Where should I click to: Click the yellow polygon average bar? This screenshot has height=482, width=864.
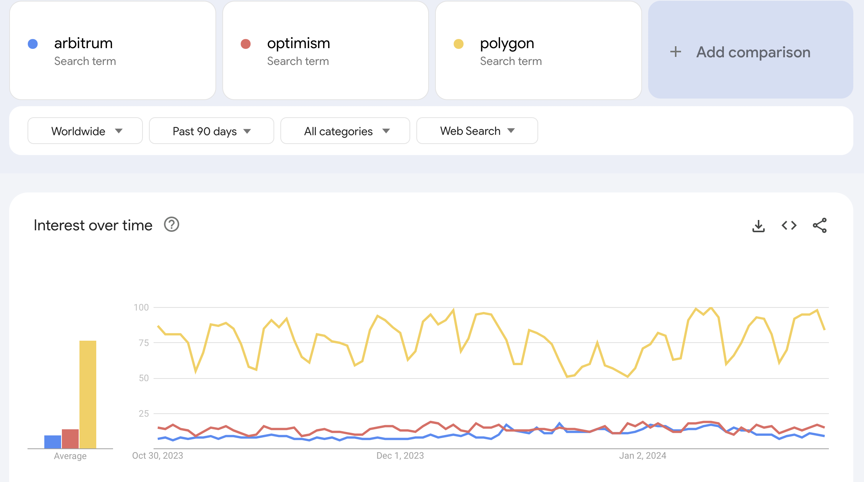88,394
